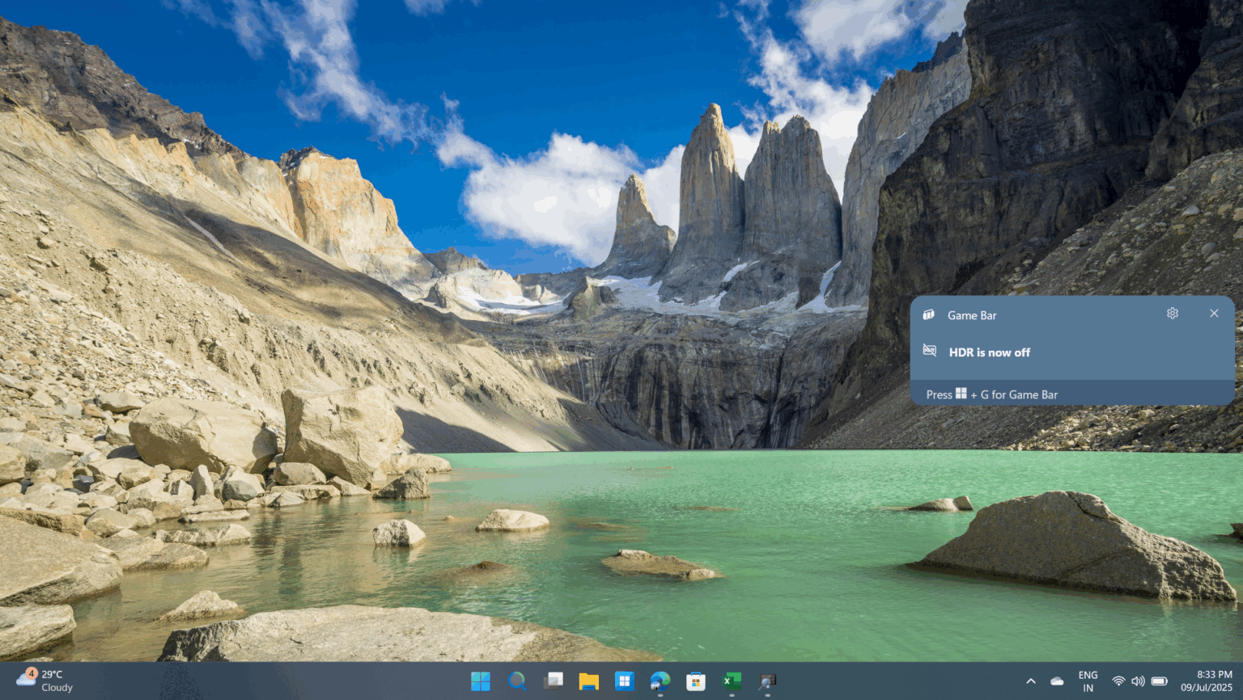Launch Excel from the taskbar
1243x700 pixels.
click(731, 681)
